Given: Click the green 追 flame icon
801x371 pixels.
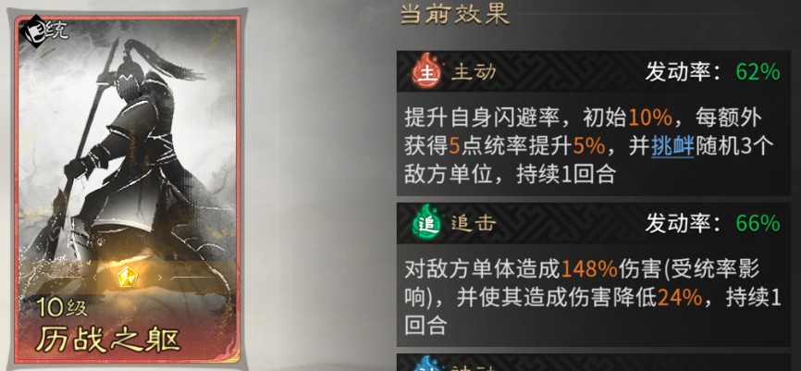Looking at the screenshot, I should click(426, 223).
